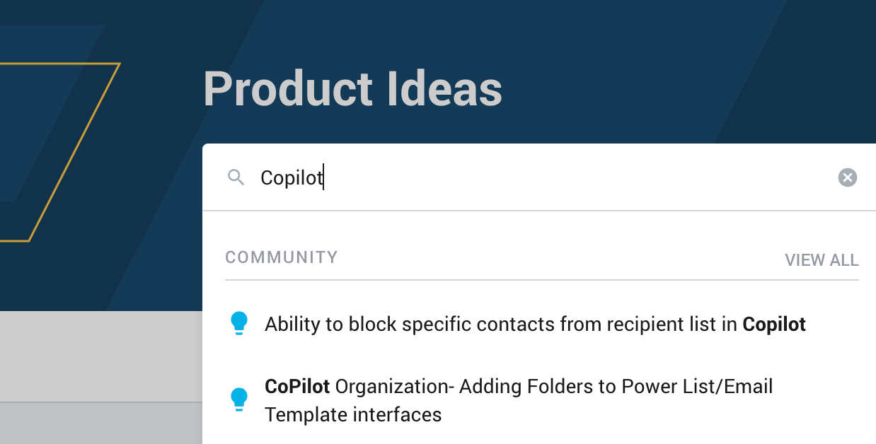
Task: Click the divider line under COMMUNITY header
Action: (542, 280)
